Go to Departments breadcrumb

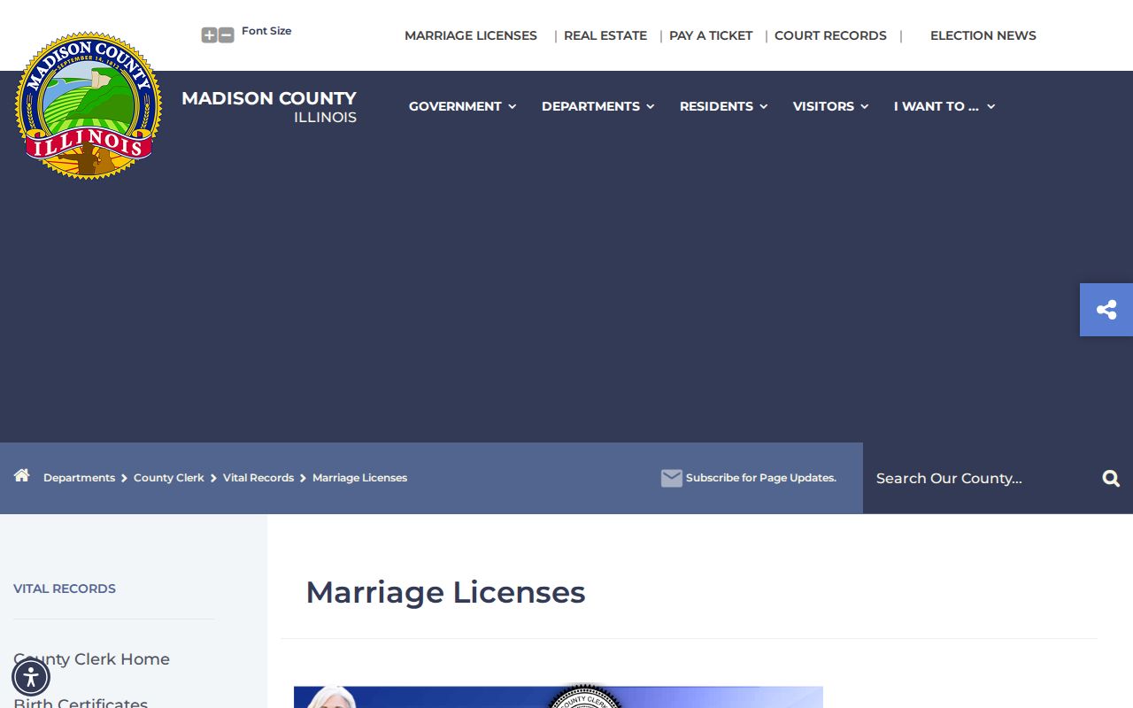coord(79,478)
